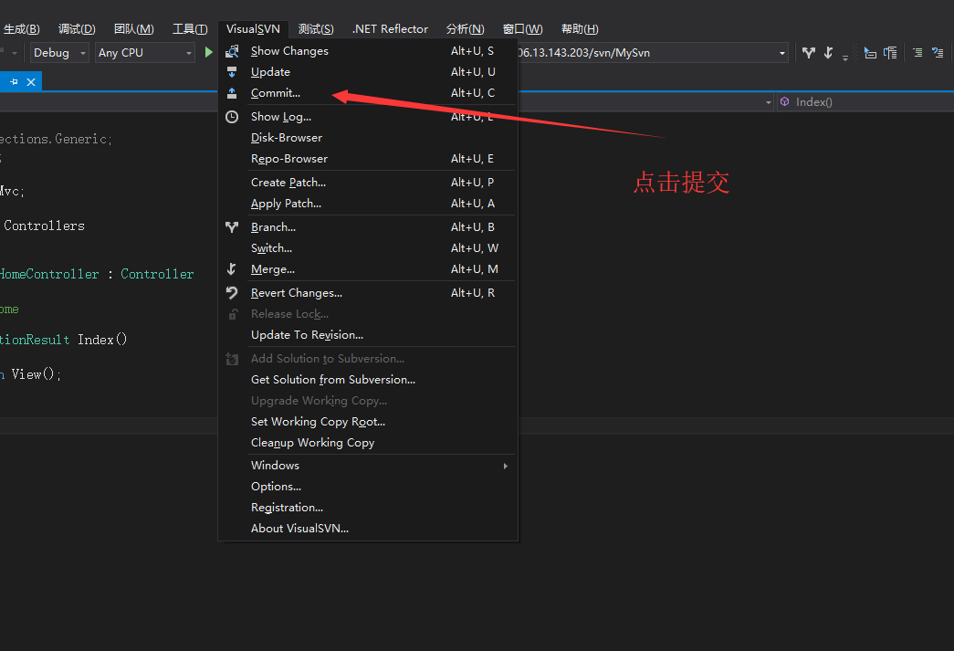Click the Revert Changes arrow icon
Viewport: 954px width, 651px height.
click(x=232, y=293)
